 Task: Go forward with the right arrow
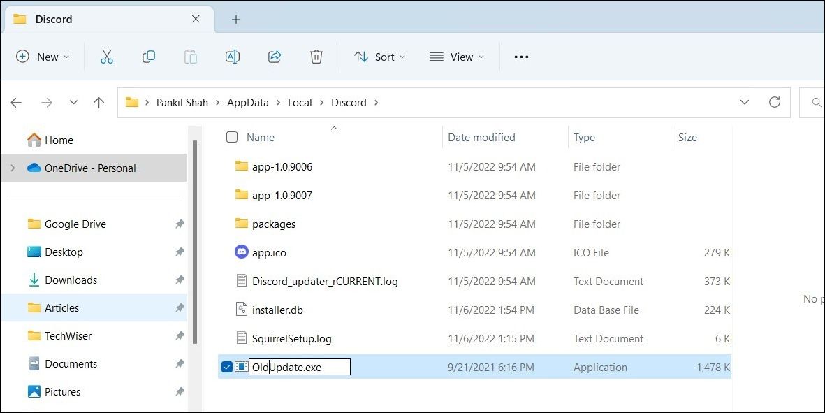[x=47, y=103]
